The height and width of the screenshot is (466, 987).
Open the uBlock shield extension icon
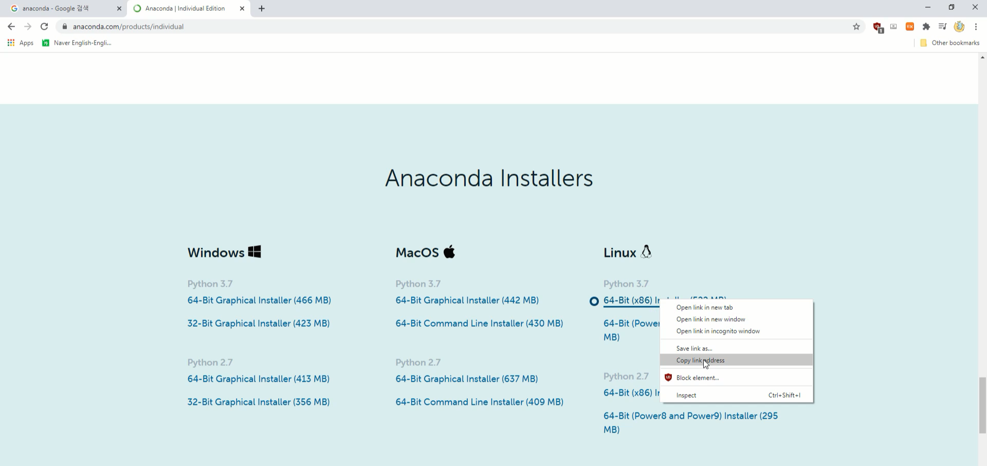878,27
